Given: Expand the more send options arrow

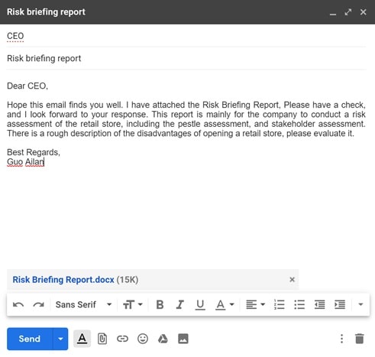Looking at the screenshot, I should point(60,339).
